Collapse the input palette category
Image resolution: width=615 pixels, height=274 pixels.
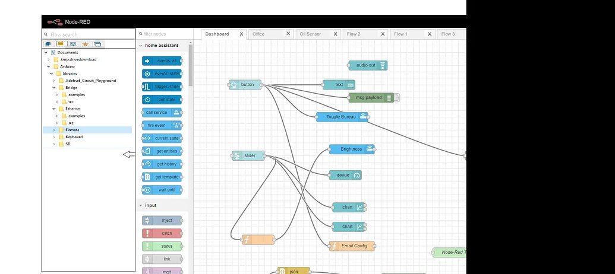point(140,205)
